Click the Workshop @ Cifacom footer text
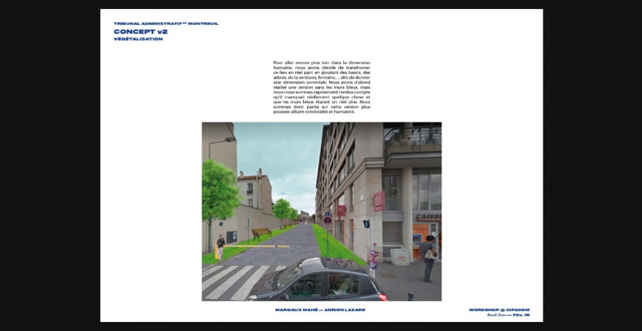642x331 pixels. [x=498, y=310]
